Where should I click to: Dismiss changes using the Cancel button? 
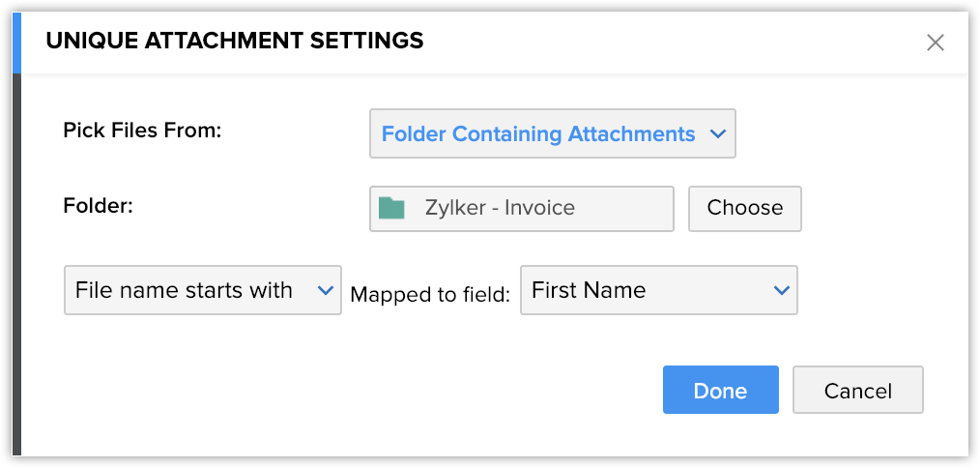coord(857,391)
